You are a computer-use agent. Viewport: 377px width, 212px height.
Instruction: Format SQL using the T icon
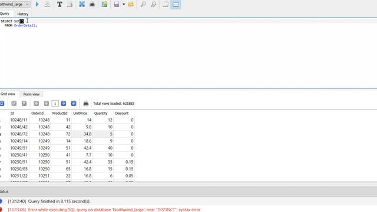pyautogui.click(x=59, y=4)
